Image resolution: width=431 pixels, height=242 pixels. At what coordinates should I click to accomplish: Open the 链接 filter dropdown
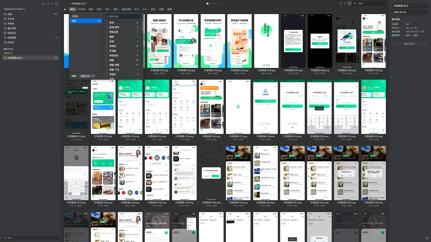coord(171,9)
